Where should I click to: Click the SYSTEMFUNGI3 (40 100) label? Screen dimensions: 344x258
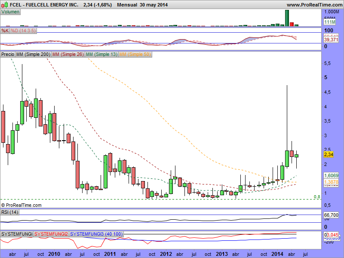(x=96, y=234)
